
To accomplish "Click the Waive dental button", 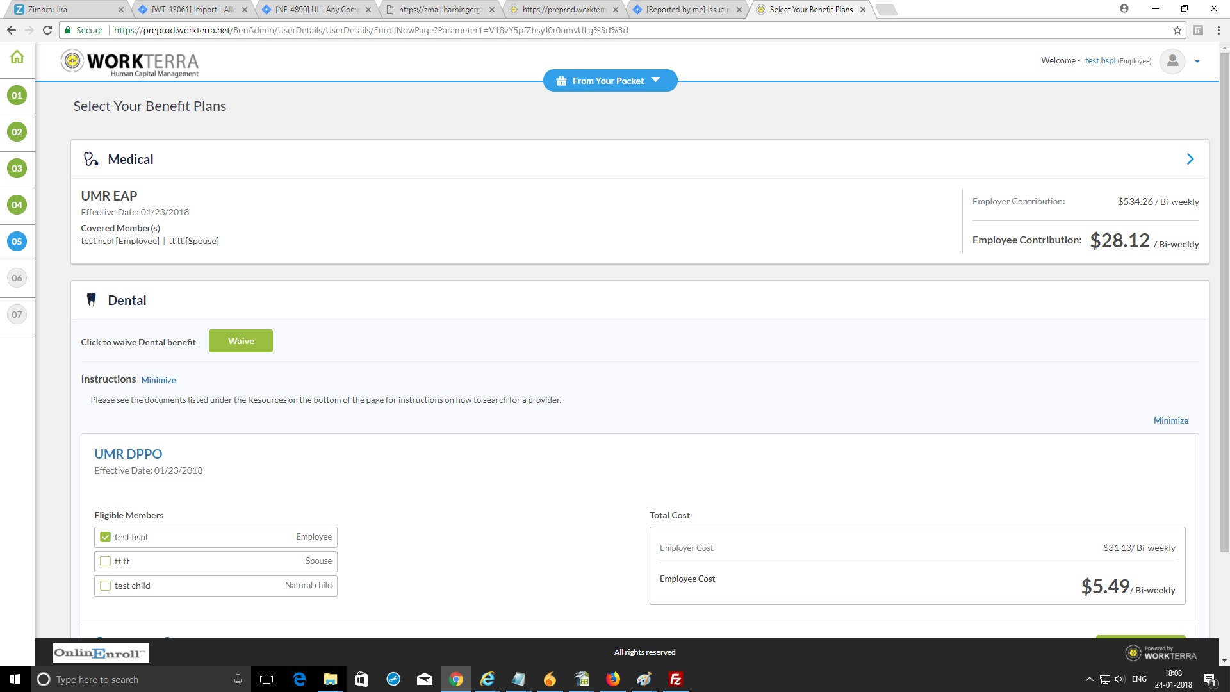I will (x=241, y=341).
